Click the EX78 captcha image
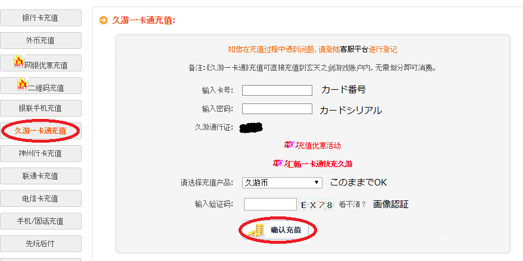Image resolution: width=523 pixels, height=261 pixels. click(317, 205)
